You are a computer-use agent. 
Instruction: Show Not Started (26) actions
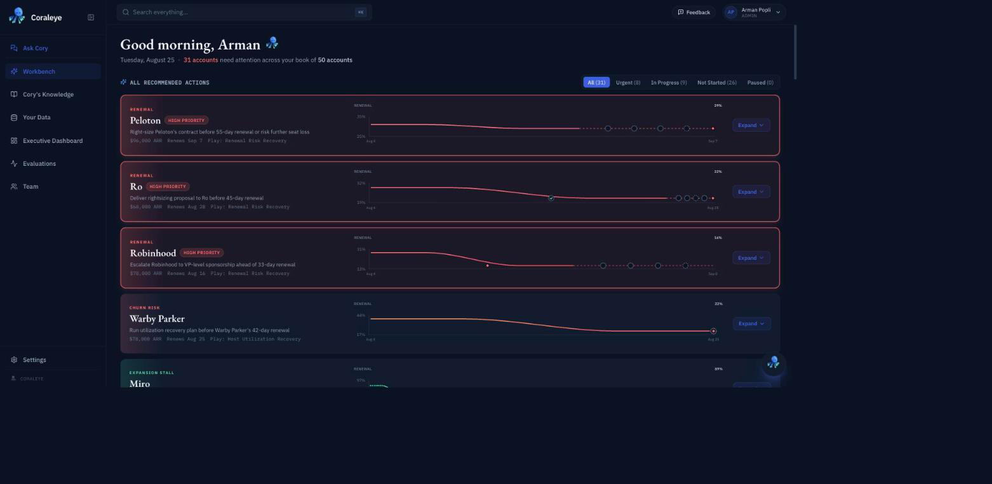[x=717, y=82]
